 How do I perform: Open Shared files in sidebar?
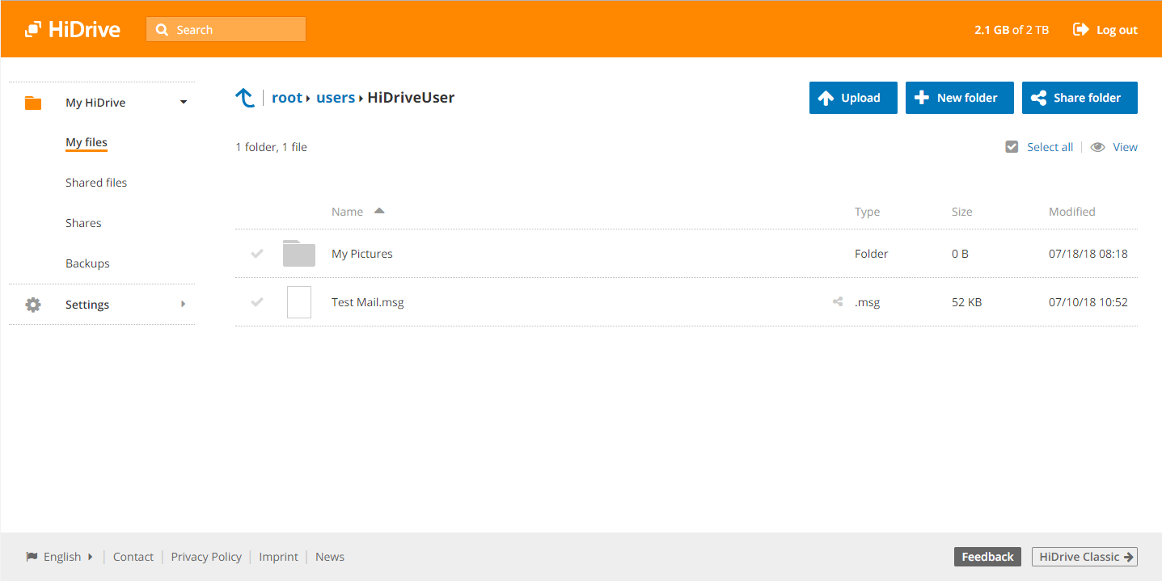pos(96,183)
